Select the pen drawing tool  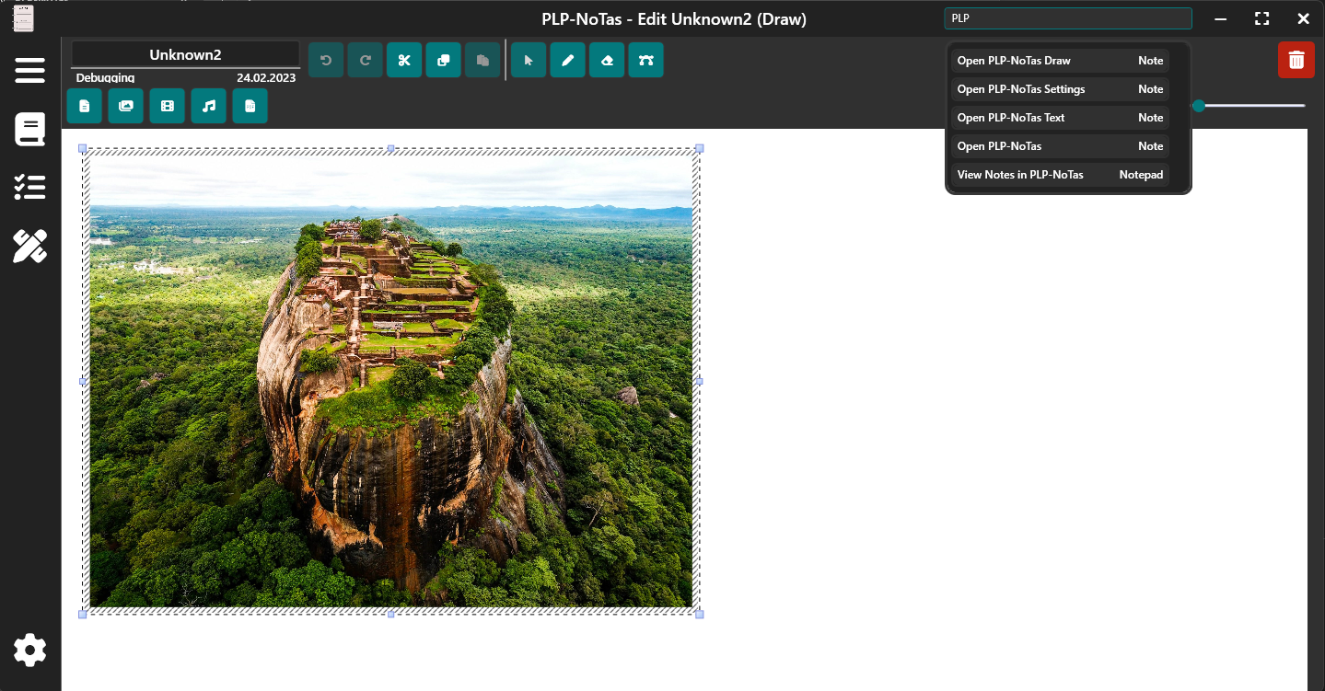coord(567,60)
